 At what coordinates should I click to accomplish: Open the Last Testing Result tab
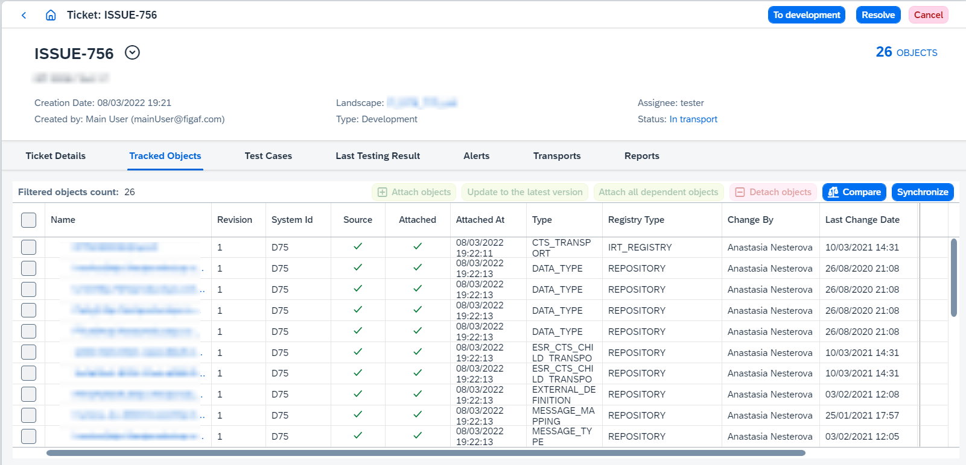pos(378,156)
